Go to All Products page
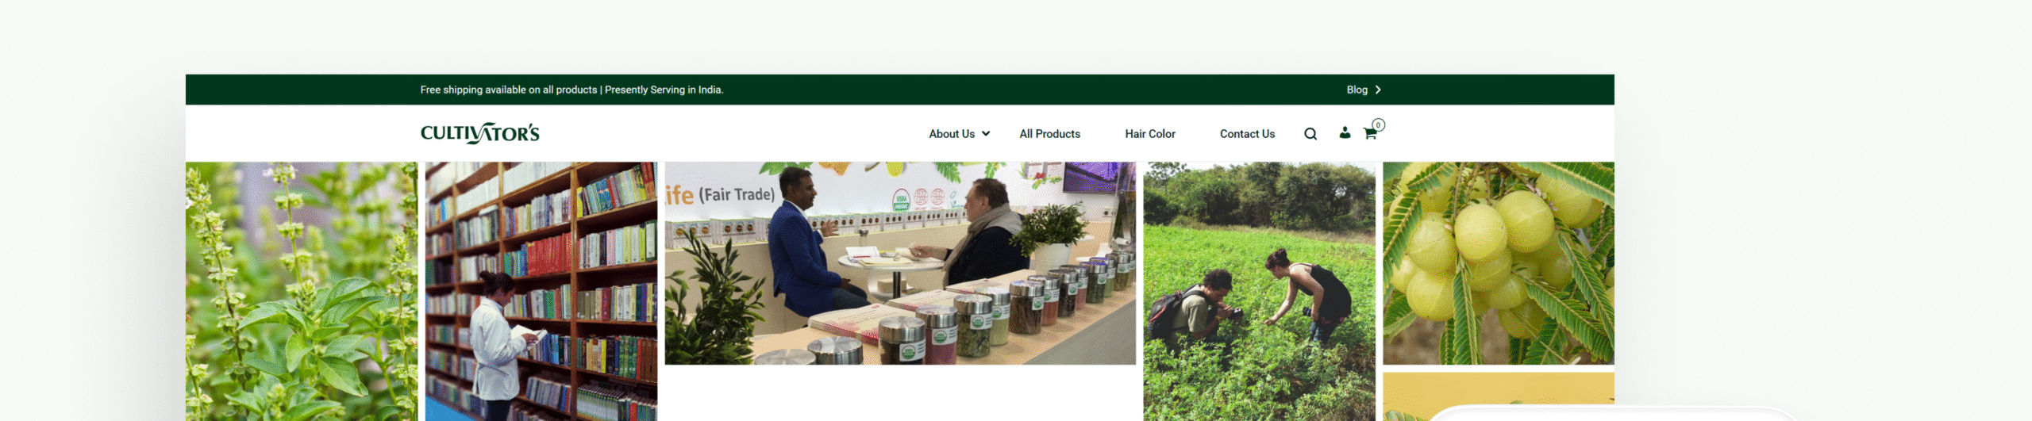Image resolution: width=2032 pixels, height=421 pixels. point(1049,134)
